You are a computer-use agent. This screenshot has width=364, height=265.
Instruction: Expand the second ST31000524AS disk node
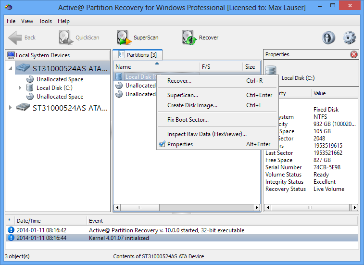pos(10,108)
